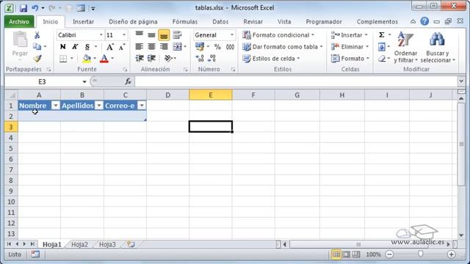This screenshot has width=470, height=264.
Task: Toggle middle vertical alignment
Action: tap(151, 35)
